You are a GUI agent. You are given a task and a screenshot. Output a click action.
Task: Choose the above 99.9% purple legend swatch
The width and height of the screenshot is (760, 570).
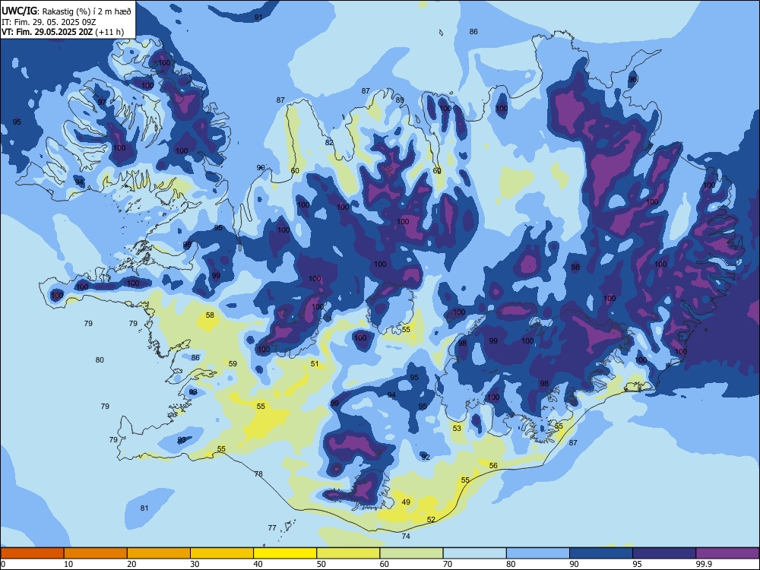[x=727, y=553]
